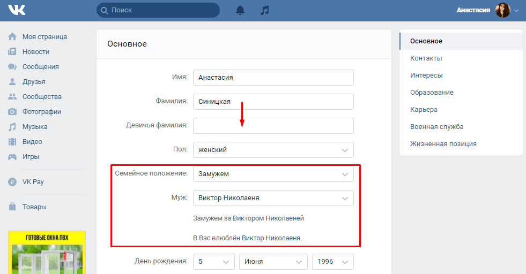Open Товары in the sidebar
The image size is (526, 274).
pyautogui.click(x=34, y=207)
